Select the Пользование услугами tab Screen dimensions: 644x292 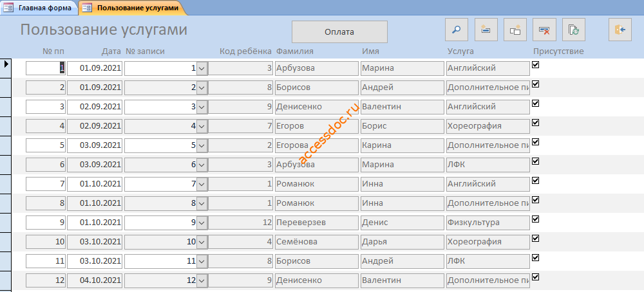tap(132, 8)
